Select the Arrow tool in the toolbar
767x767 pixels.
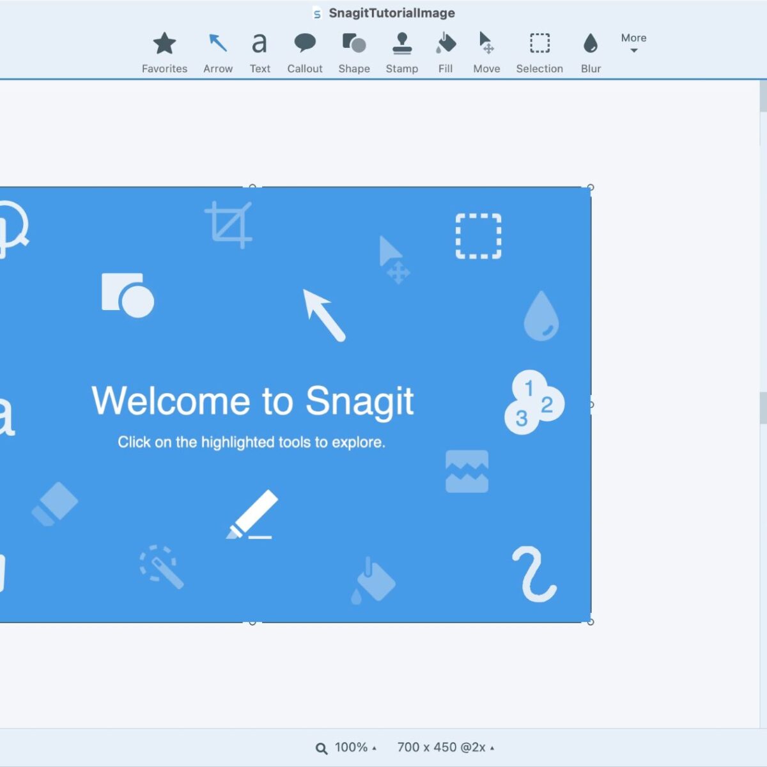[218, 53]
